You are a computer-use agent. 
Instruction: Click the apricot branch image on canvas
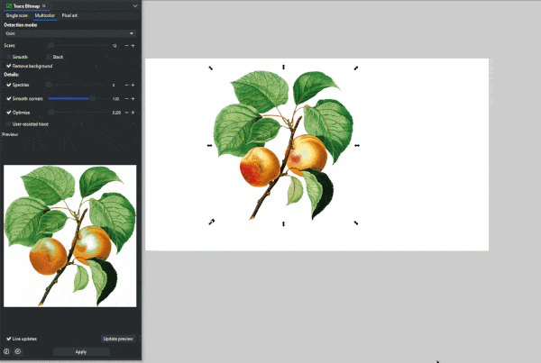pos(283,145)
